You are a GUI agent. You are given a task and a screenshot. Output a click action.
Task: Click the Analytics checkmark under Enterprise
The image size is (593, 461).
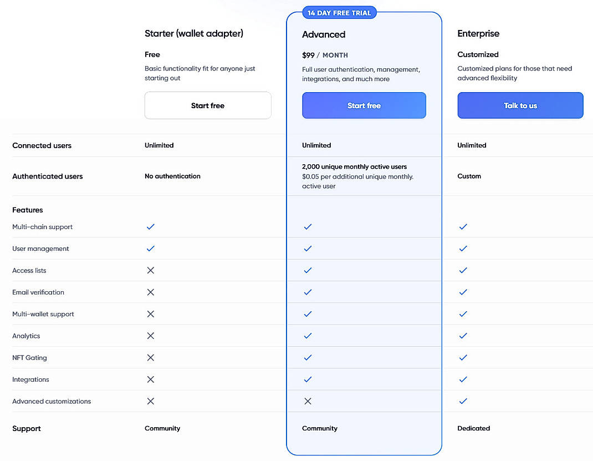coord(463,336)
